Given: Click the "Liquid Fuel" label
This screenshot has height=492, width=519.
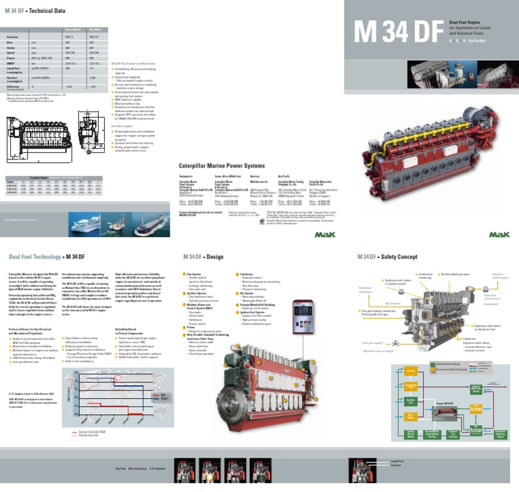Looking at the screenshot, I should tap(397, 461).
